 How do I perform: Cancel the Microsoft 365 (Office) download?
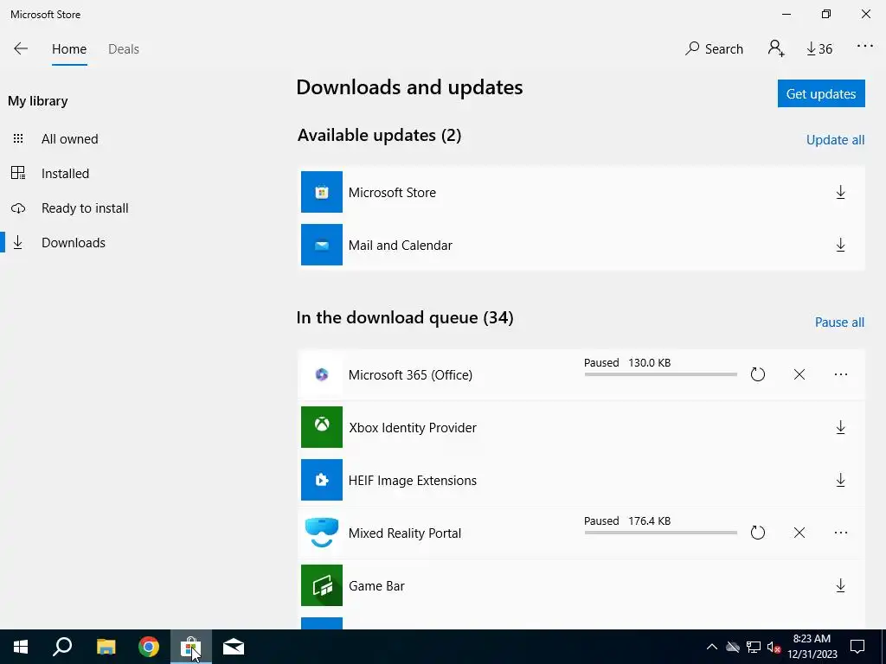[799, 374]
